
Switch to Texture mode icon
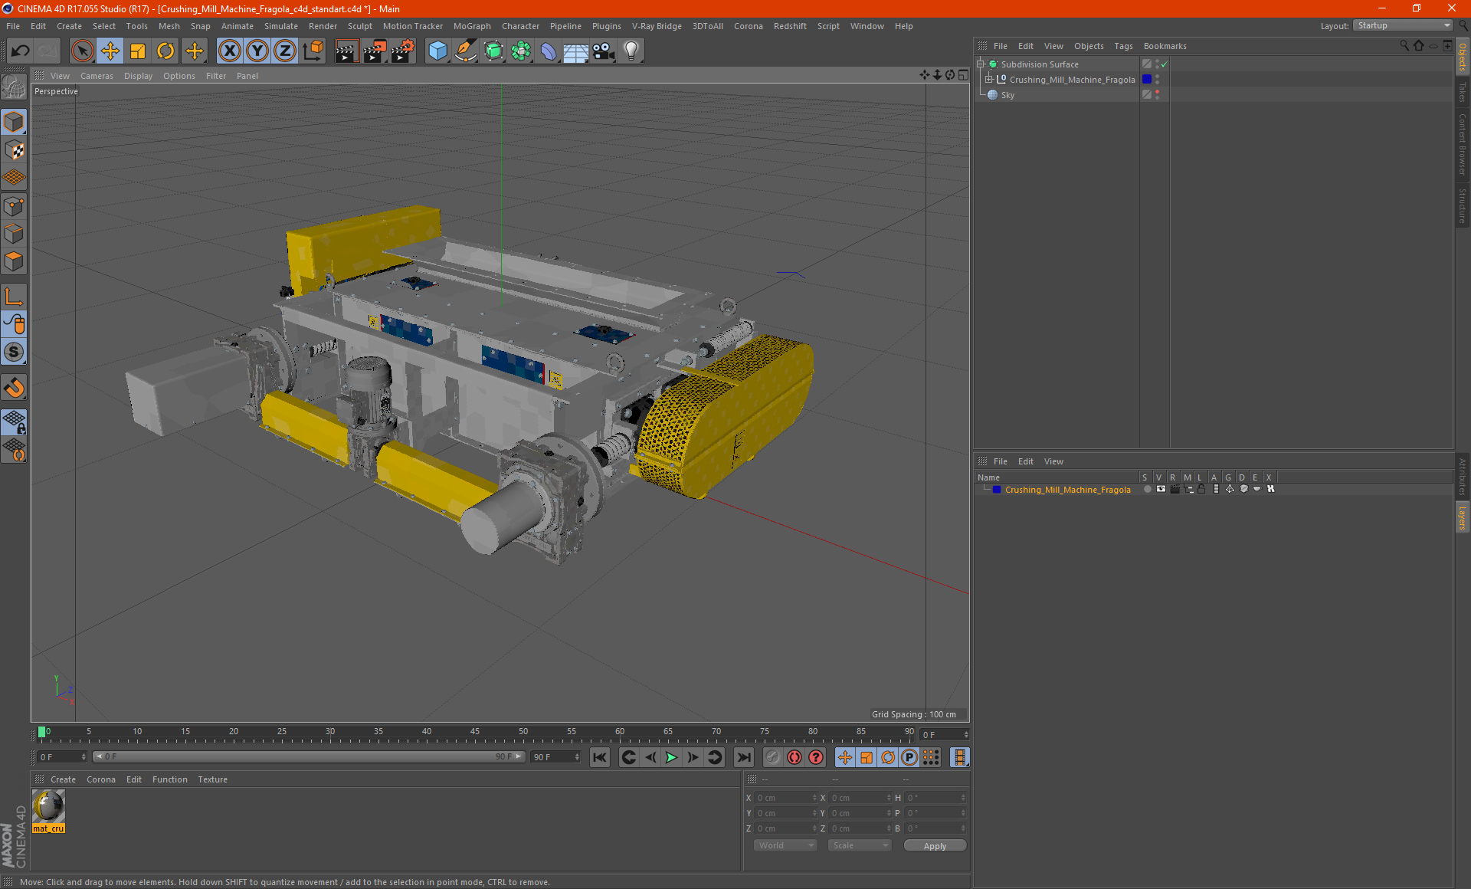pos(15,150)
